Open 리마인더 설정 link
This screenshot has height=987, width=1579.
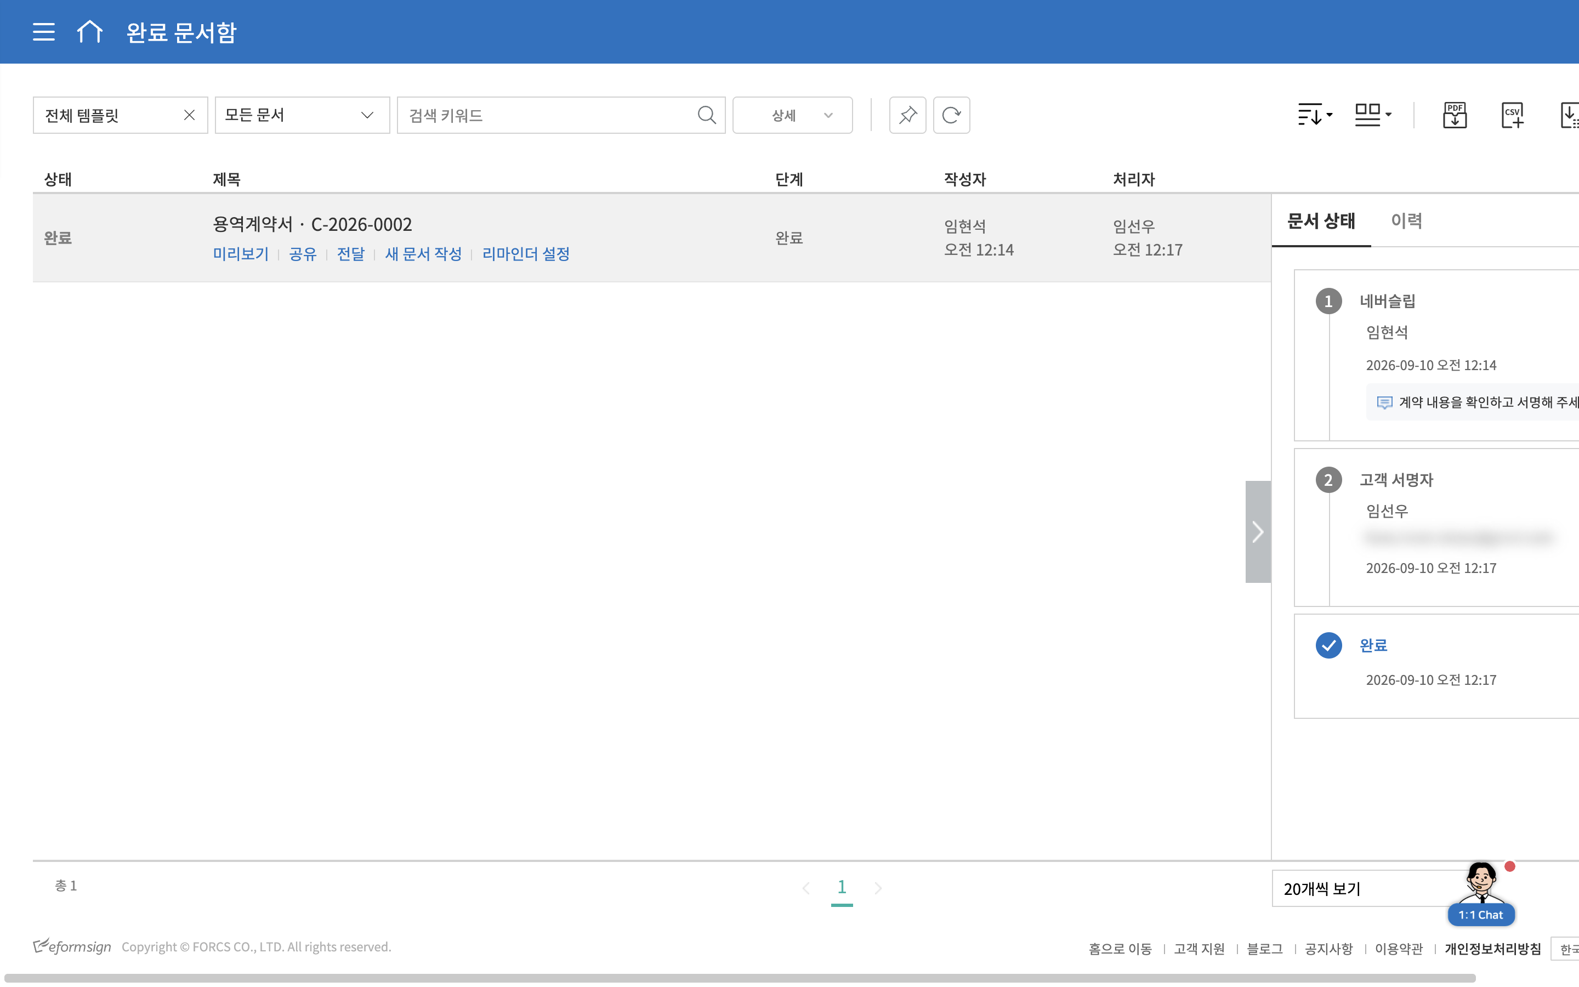pos(526,254)
